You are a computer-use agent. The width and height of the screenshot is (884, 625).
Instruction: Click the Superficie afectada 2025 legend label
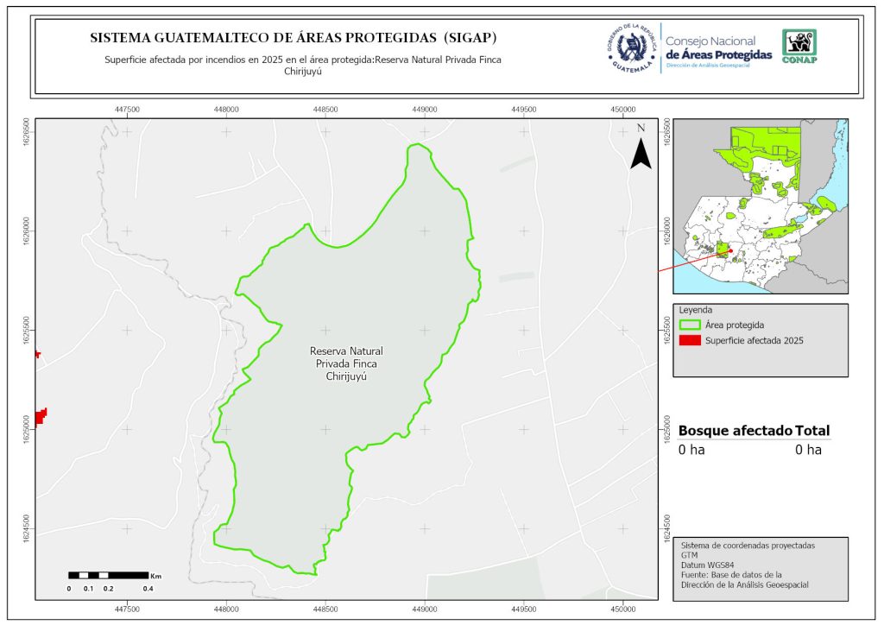754,341
